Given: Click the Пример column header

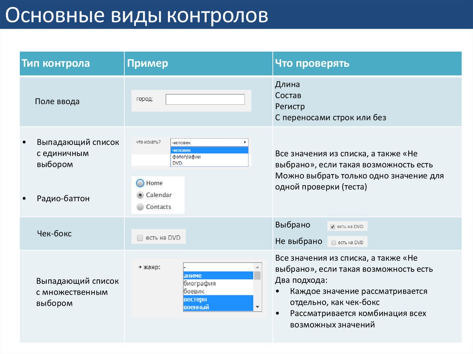Looking at the screenshot, I should (199, 63).
